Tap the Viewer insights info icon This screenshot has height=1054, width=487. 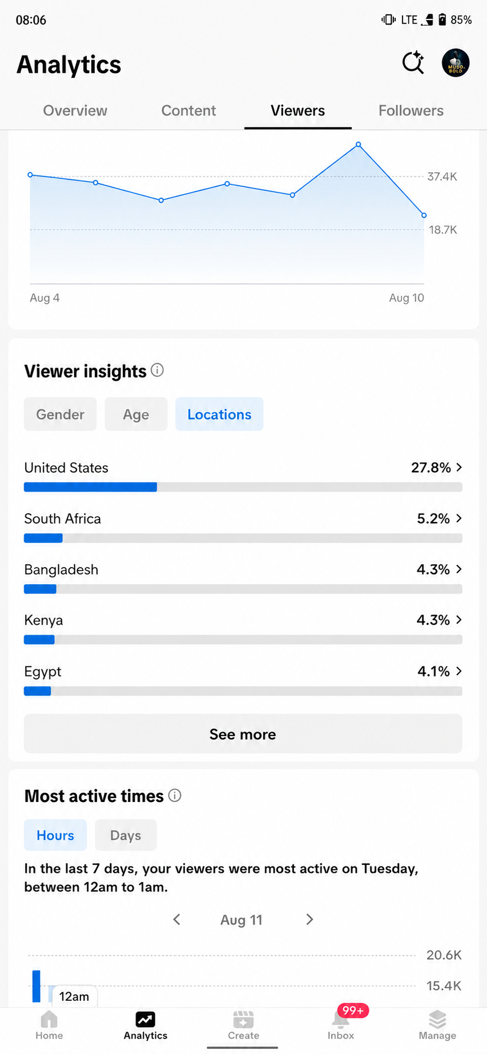(157, 370)
